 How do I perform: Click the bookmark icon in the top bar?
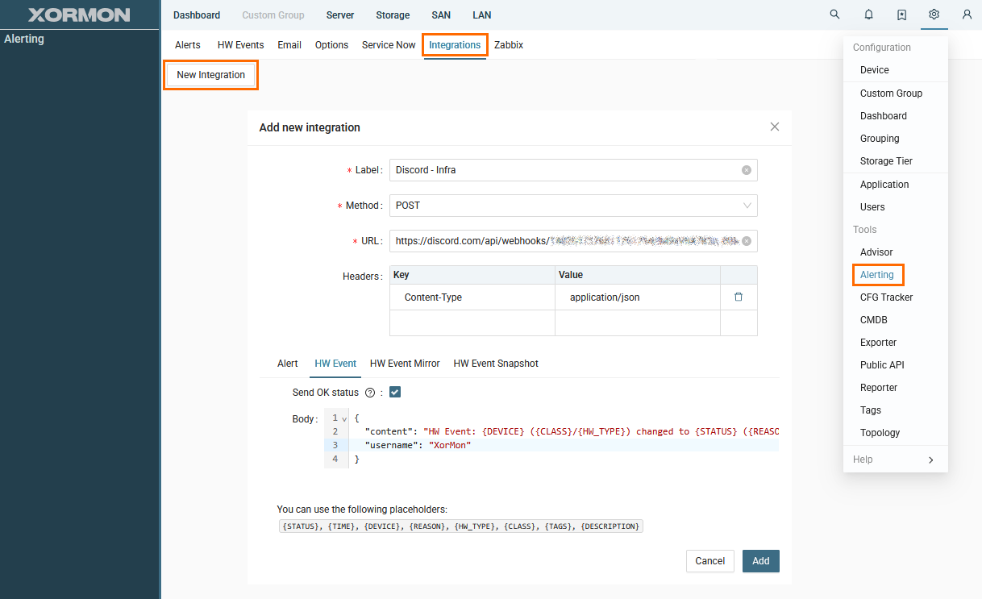(x=901, y=15)
